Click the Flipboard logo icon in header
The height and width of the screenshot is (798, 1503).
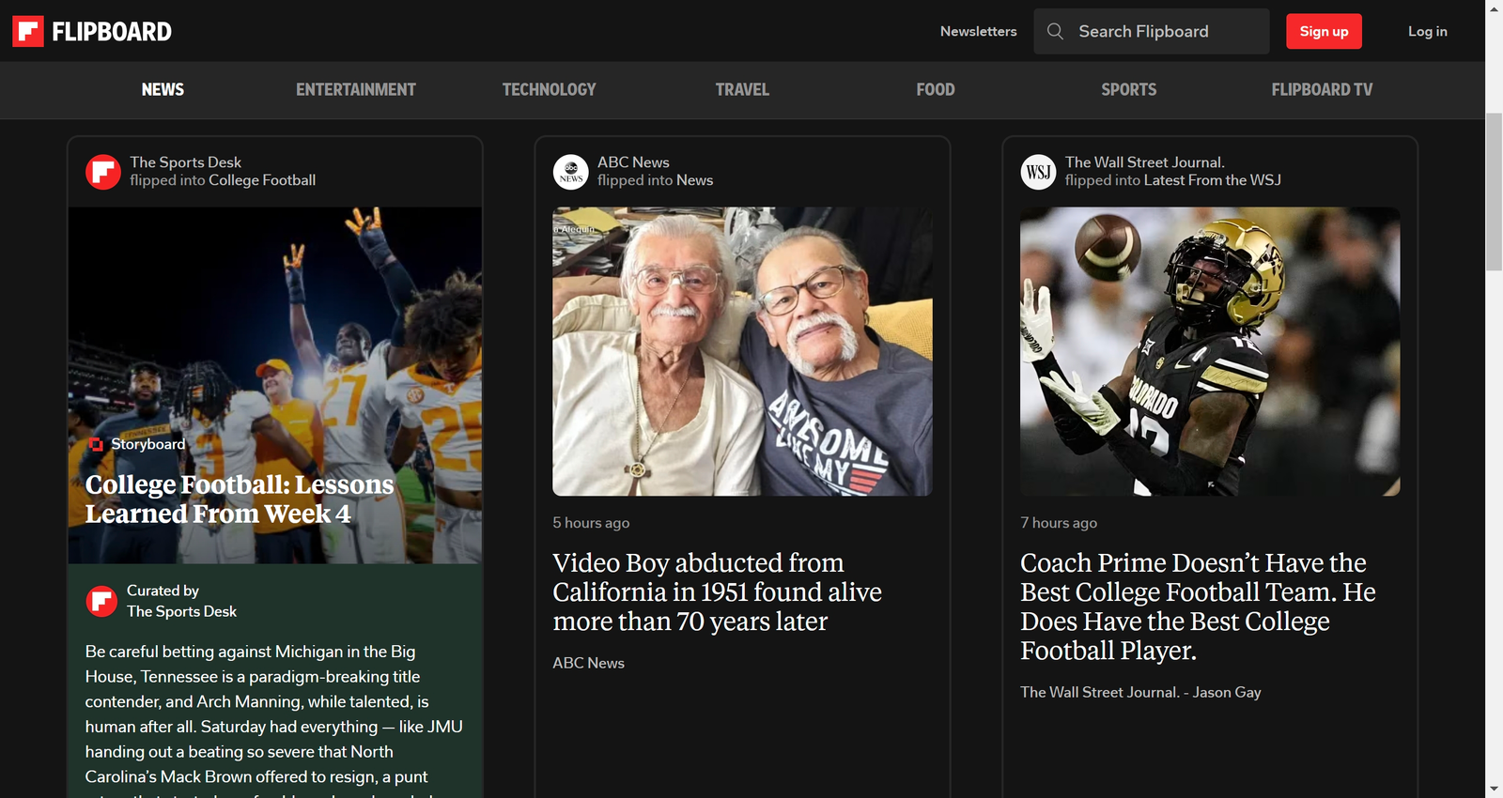pos(28,31)
